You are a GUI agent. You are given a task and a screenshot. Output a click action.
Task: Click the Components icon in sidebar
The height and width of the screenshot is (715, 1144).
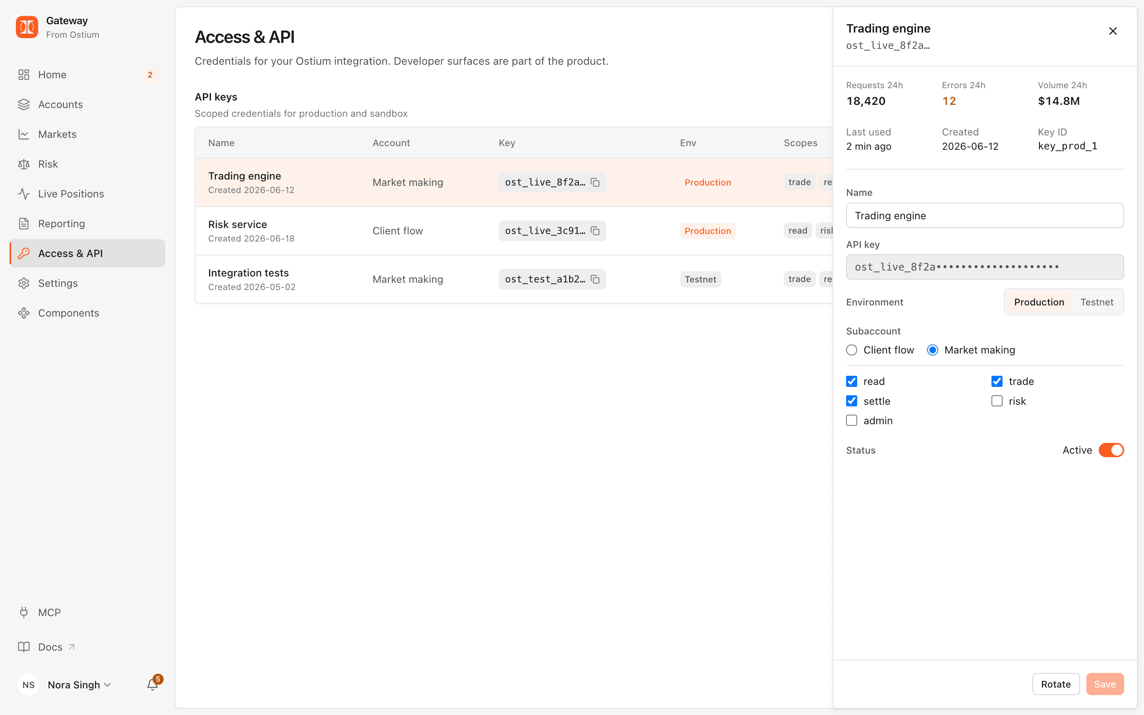24,313
